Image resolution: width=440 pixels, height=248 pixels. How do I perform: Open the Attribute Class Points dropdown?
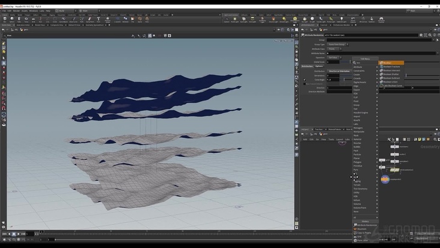pyautogui.click(x=335, y=48)
